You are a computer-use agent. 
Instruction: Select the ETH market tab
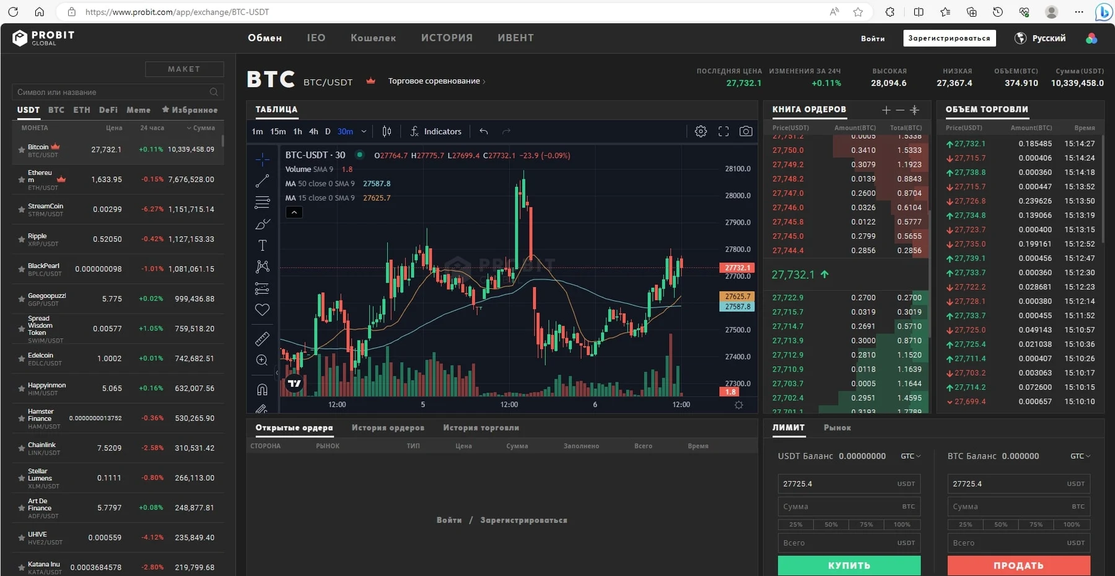coord(82,110)
